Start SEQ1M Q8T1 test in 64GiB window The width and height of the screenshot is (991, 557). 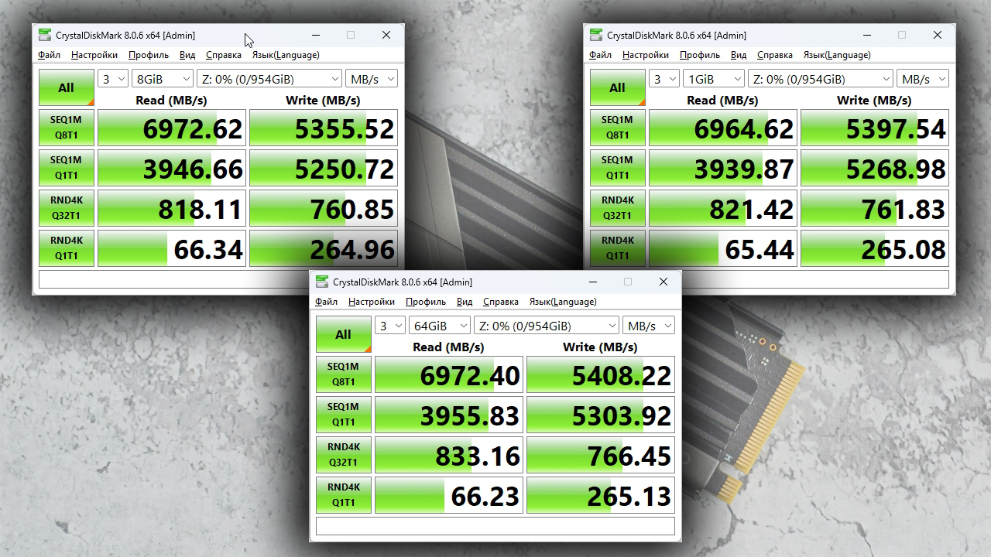(x=344, y=374)
